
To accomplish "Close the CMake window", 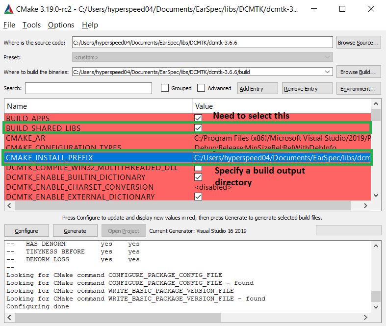I will pos(371,9).
